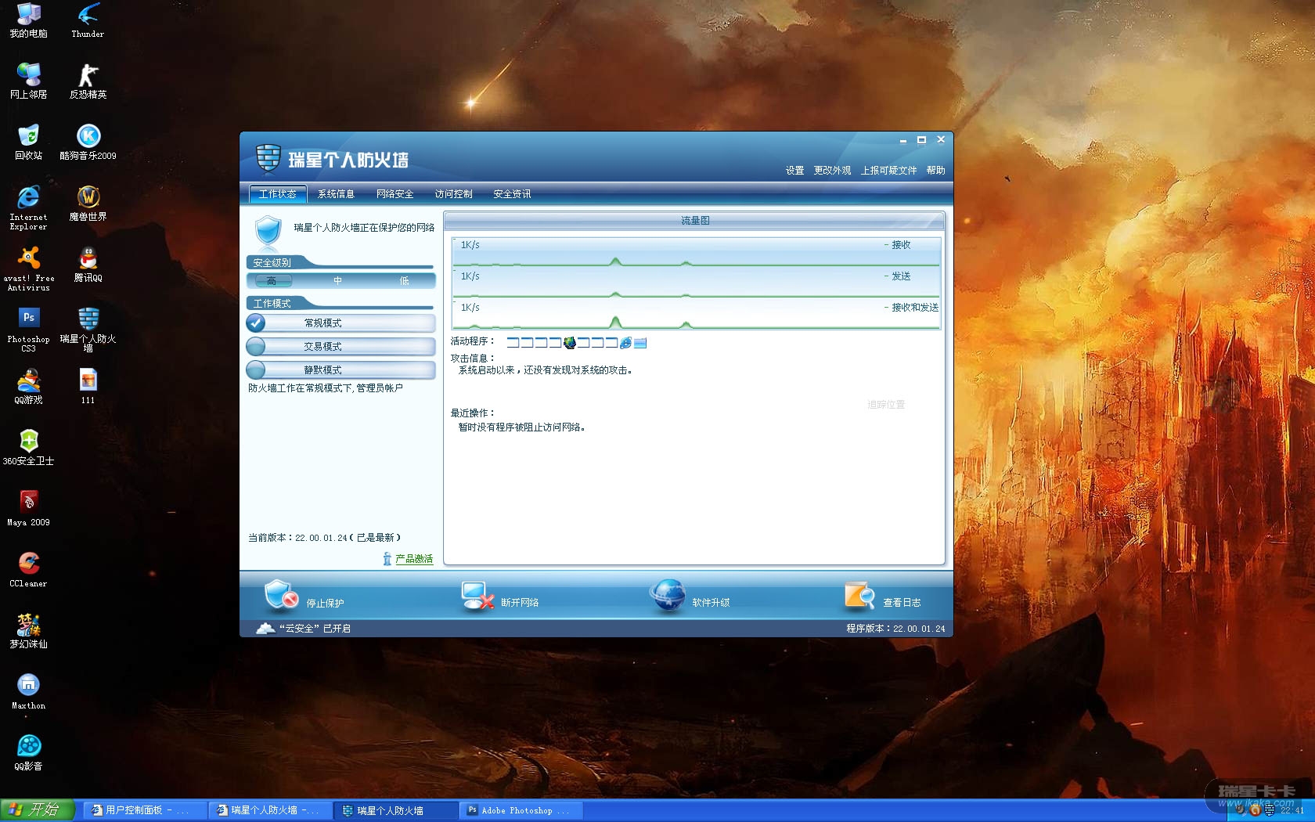Select the 360安全卫士 desktop icon
Image resolution: width=1315 pixels, height=822 pixels.
coord(28,448)
